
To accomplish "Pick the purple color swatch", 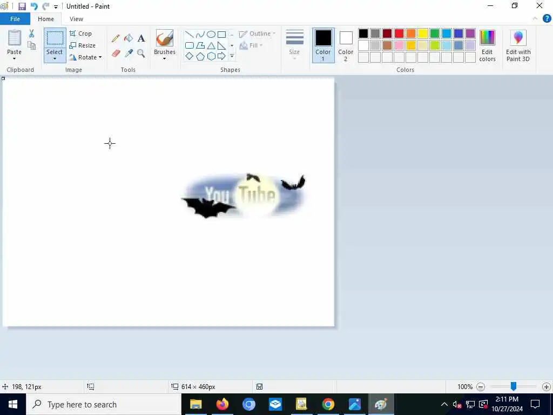I will click(470, 34).
